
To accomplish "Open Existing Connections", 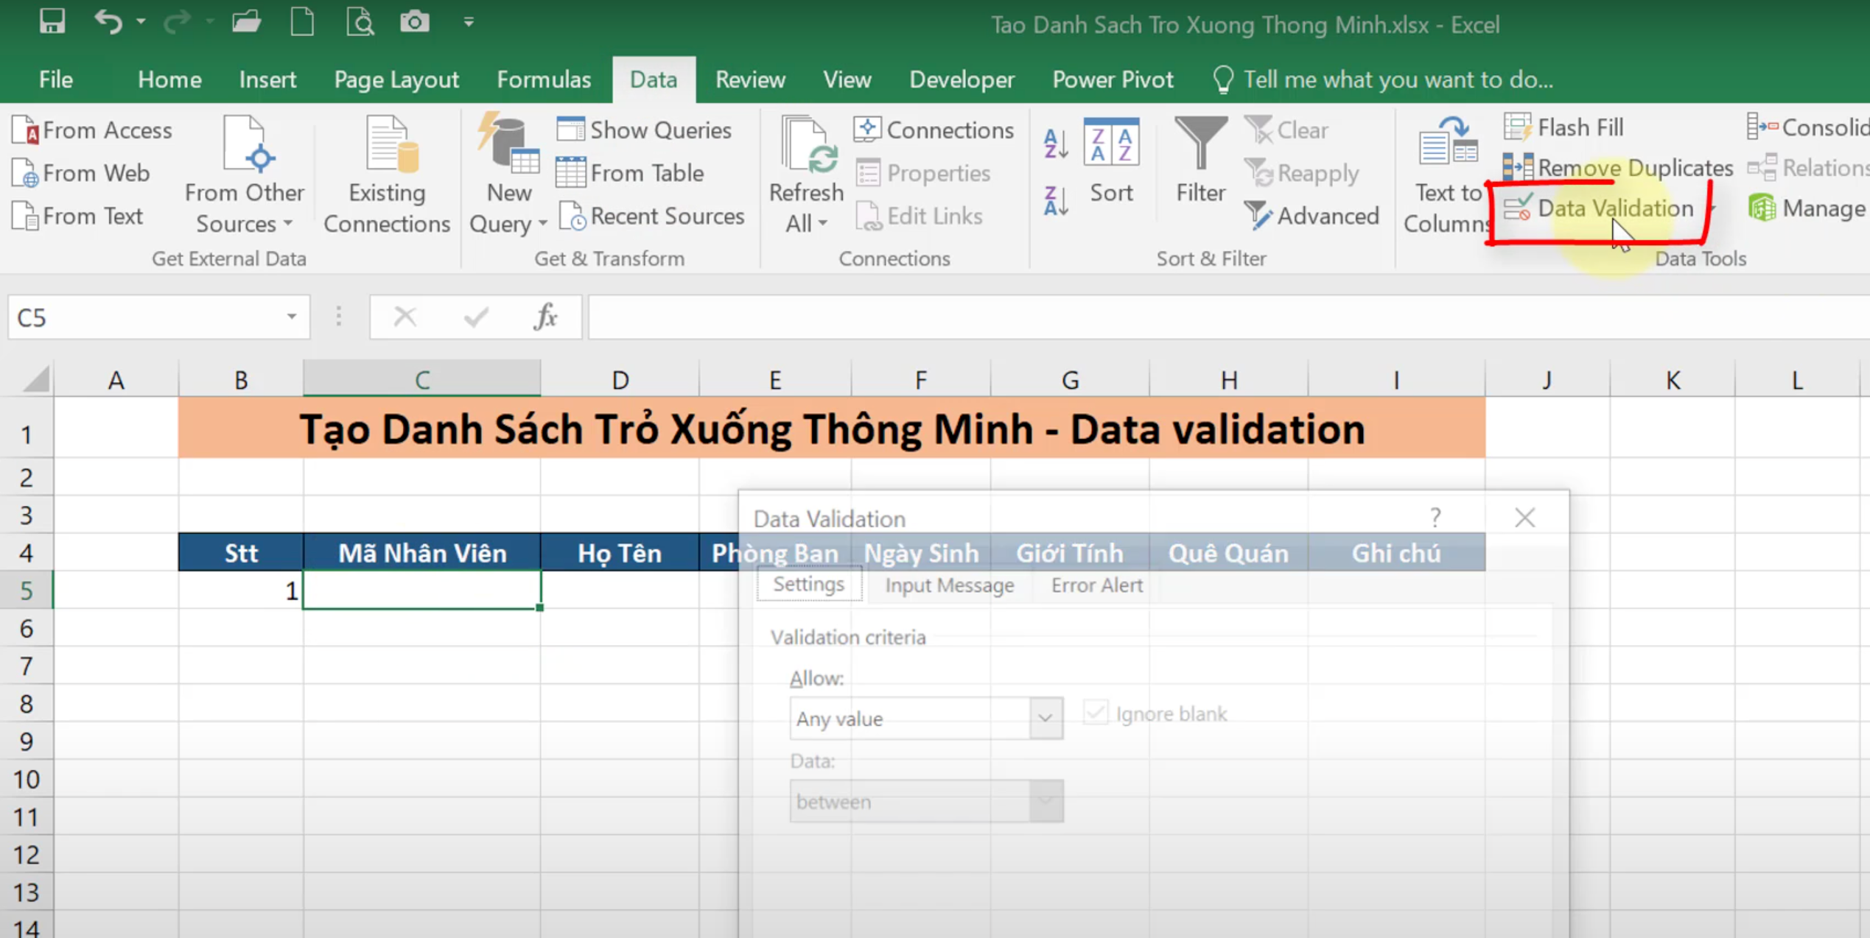I will click(x=387, y=175).
